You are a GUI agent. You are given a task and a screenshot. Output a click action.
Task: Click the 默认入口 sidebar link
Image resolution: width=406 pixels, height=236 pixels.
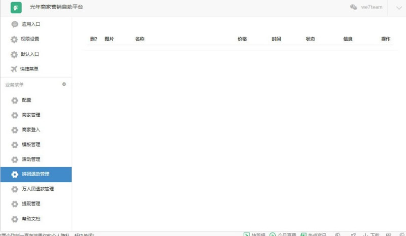[x=30, y=54]
